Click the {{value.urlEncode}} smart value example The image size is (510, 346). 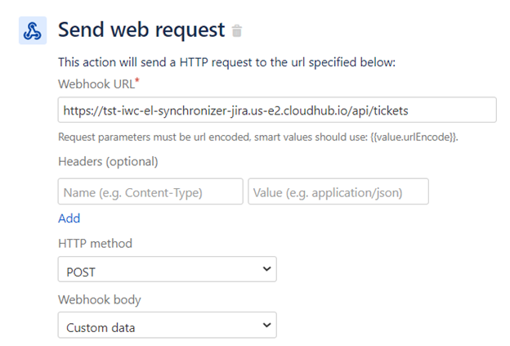(414, 137)
